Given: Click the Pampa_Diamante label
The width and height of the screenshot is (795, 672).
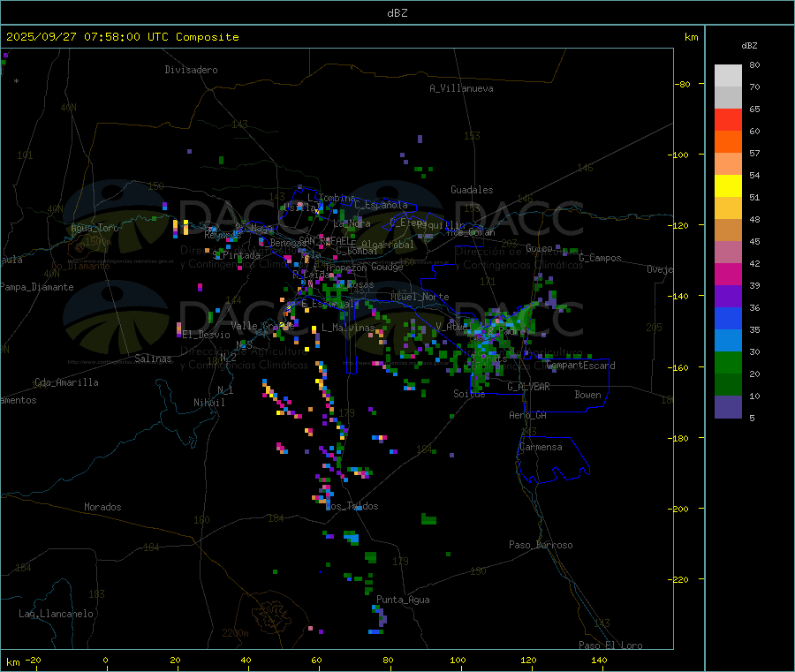Looking at the screenshot, I should [x=37, y=287].
